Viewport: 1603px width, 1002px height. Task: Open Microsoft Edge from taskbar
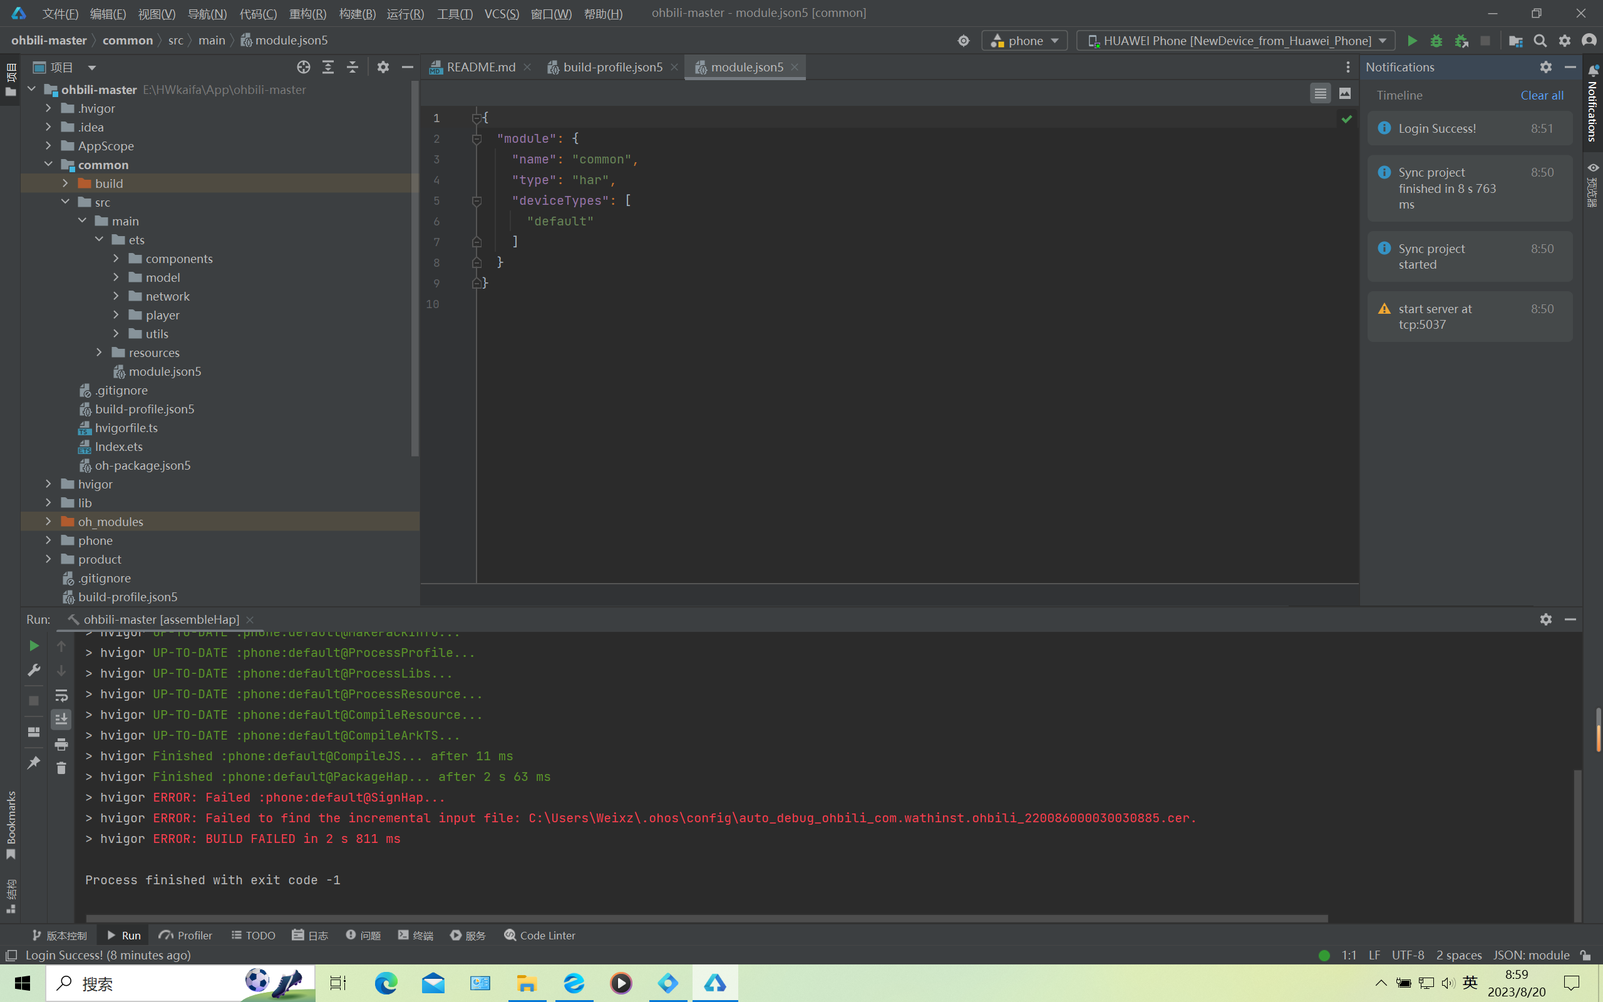[386, 983]
